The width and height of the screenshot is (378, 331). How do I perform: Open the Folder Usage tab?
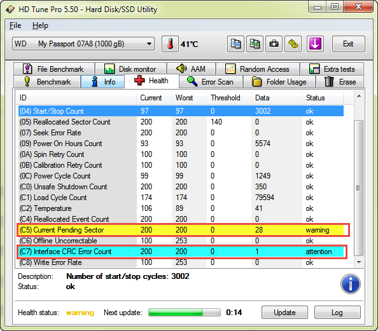pos(279,82)
